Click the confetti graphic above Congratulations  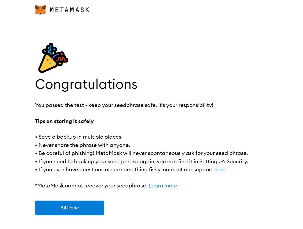(x=52, y=57)
